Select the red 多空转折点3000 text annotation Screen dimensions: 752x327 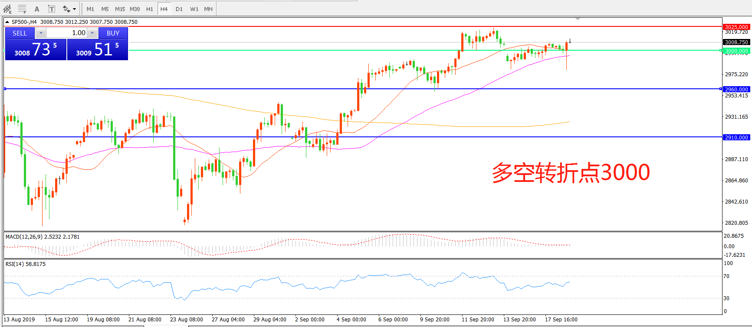[571, 173]
